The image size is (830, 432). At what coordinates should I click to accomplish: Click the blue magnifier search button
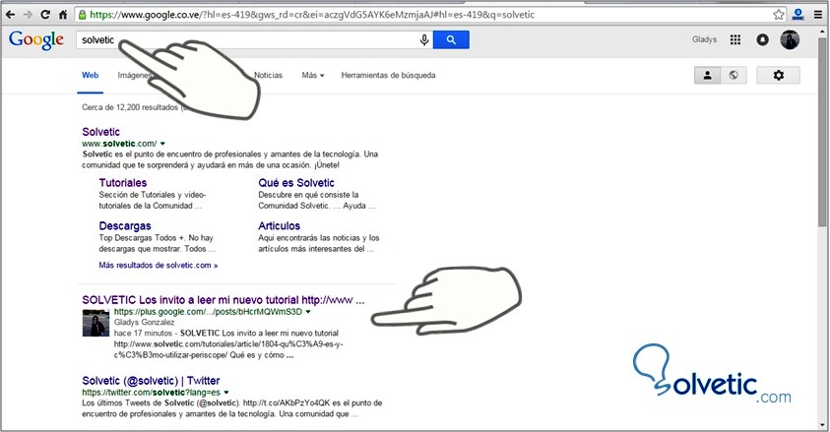click(451, 39)
